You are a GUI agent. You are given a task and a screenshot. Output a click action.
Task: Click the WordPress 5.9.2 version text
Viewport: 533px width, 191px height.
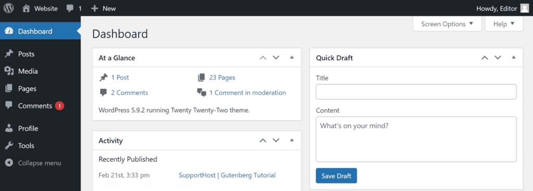[x=174, y=110]
